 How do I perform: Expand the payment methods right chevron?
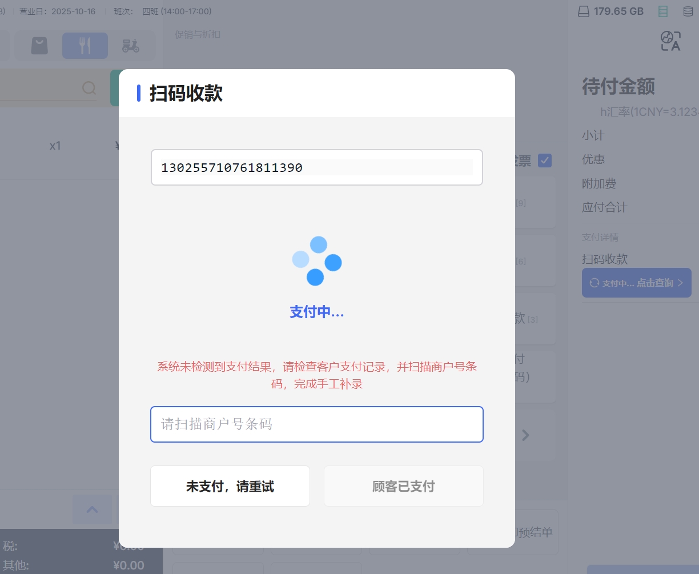[x=526, y=435]
